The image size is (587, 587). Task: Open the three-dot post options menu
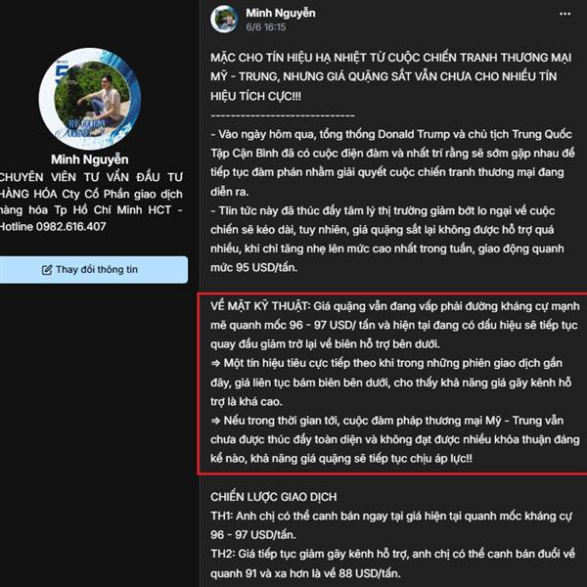coord(564,14)
